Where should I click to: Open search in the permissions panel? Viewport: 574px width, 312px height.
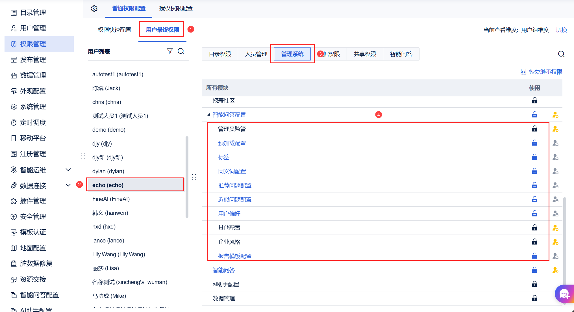[x=561, y=54]
